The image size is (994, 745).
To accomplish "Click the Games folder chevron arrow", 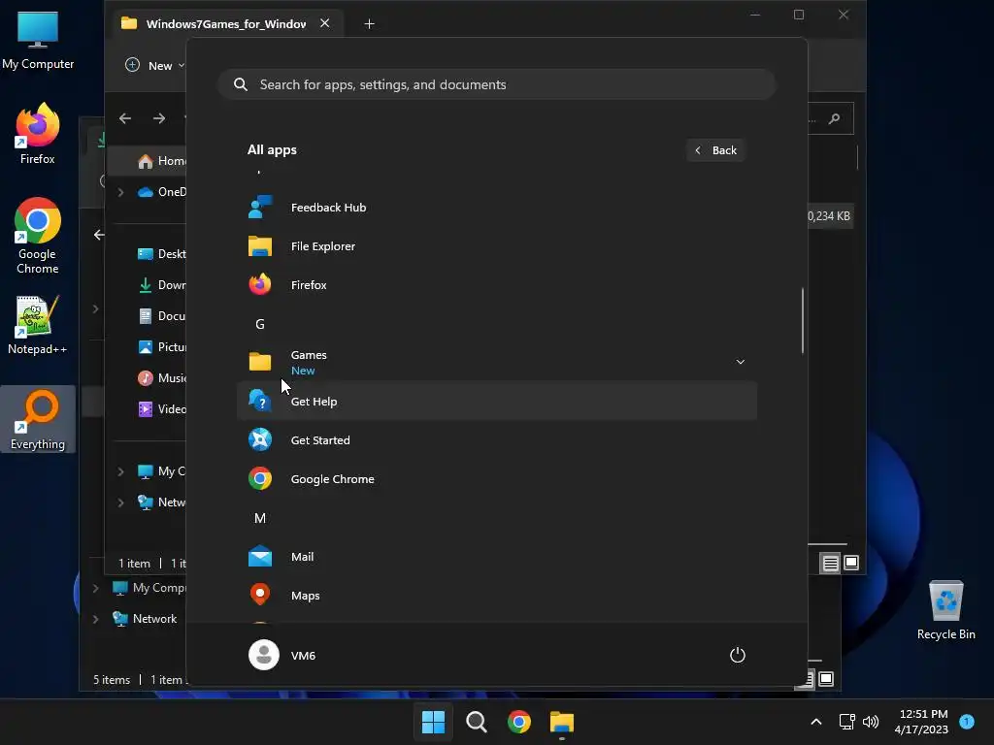I will point(740,362).
